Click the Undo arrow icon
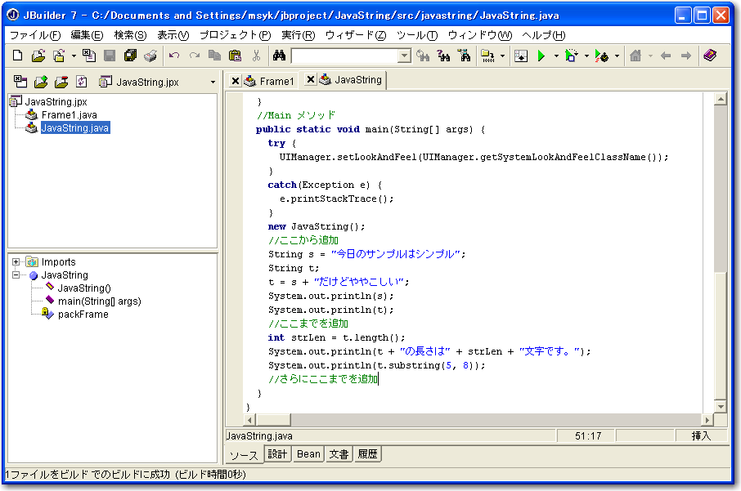Screen dimensions: 741x491 174,56
